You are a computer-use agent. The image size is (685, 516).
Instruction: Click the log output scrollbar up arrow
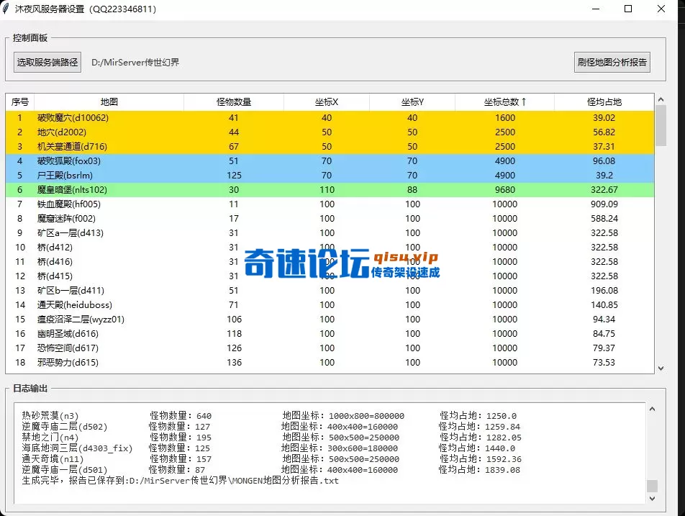[x=653, y=409]
